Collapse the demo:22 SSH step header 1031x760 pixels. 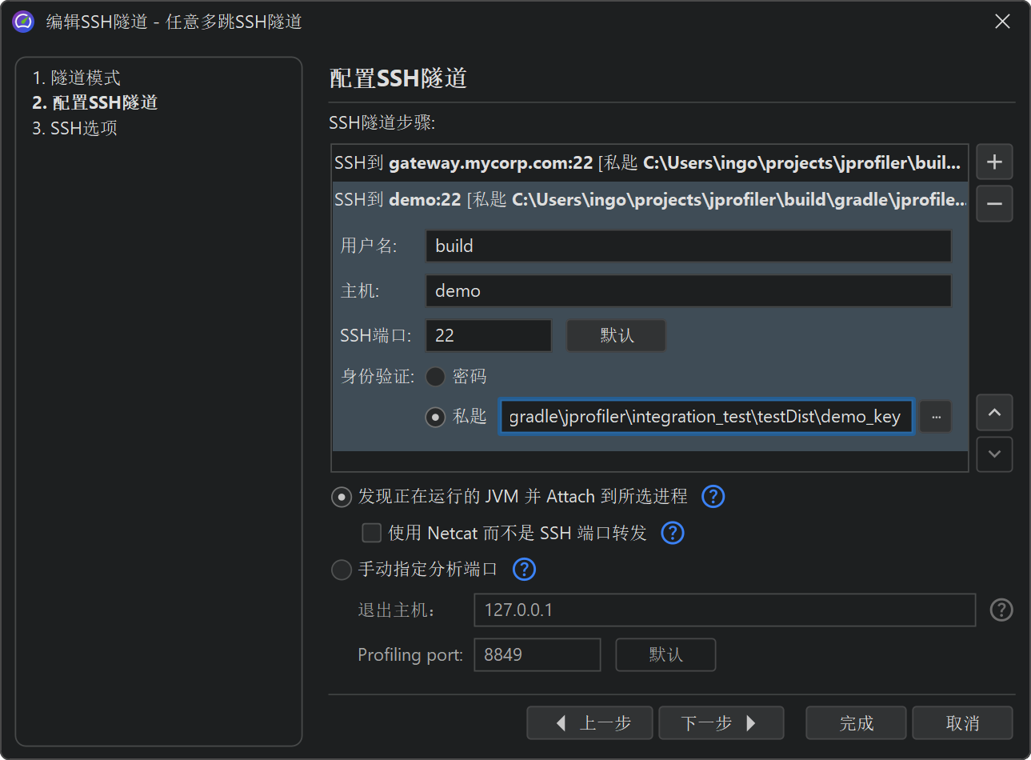coord(648,200)
